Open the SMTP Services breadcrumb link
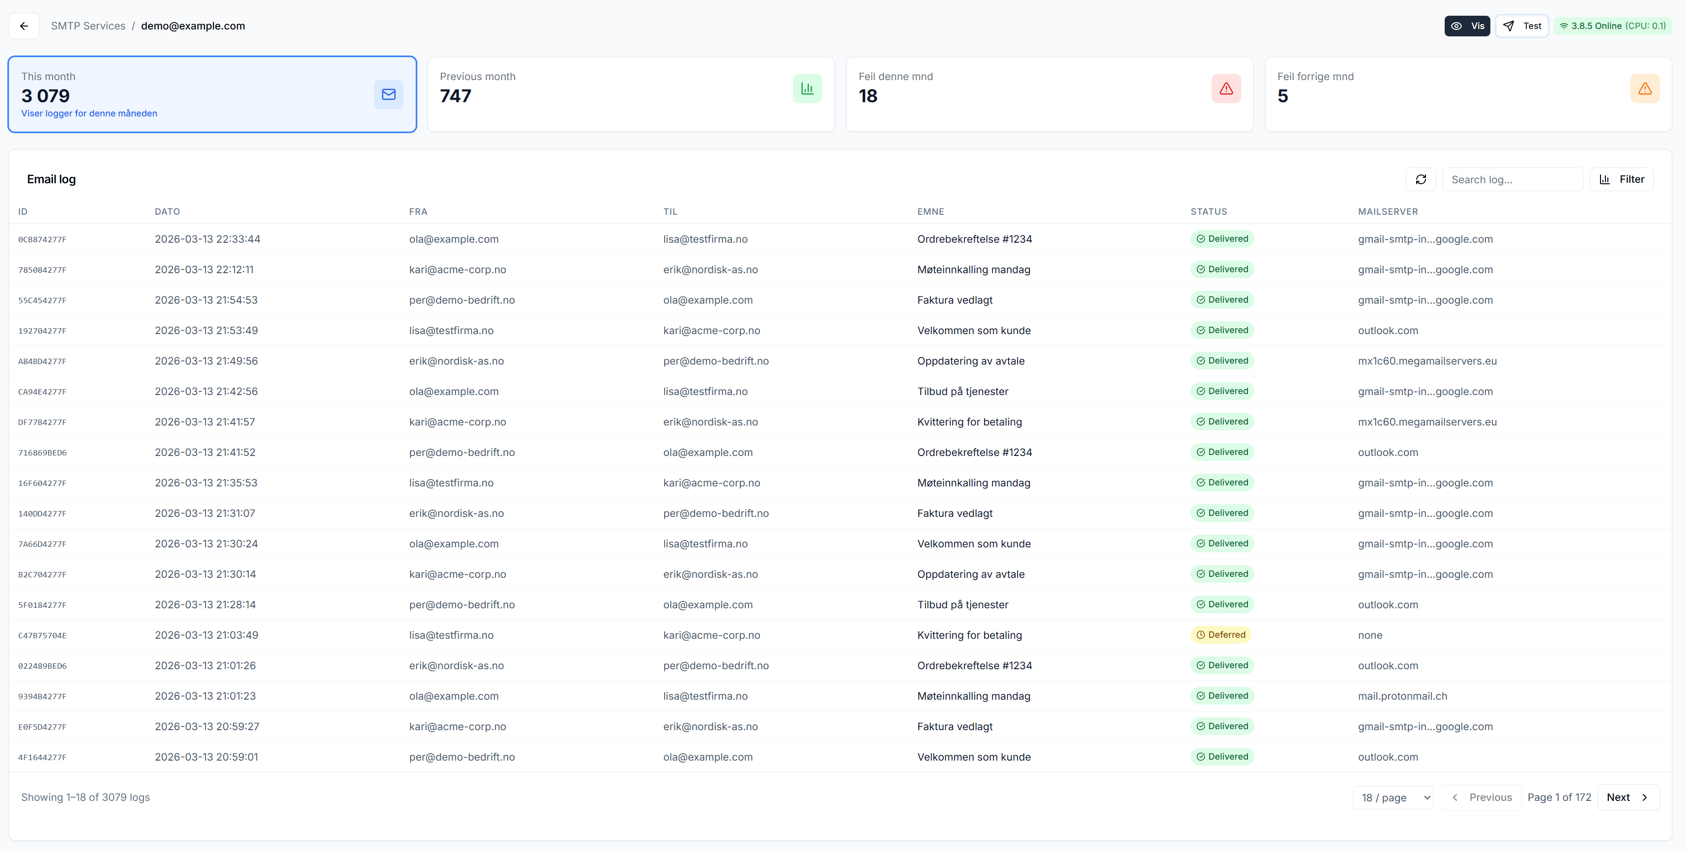This screenshot has height=852, width=1687. click(88, 26)
